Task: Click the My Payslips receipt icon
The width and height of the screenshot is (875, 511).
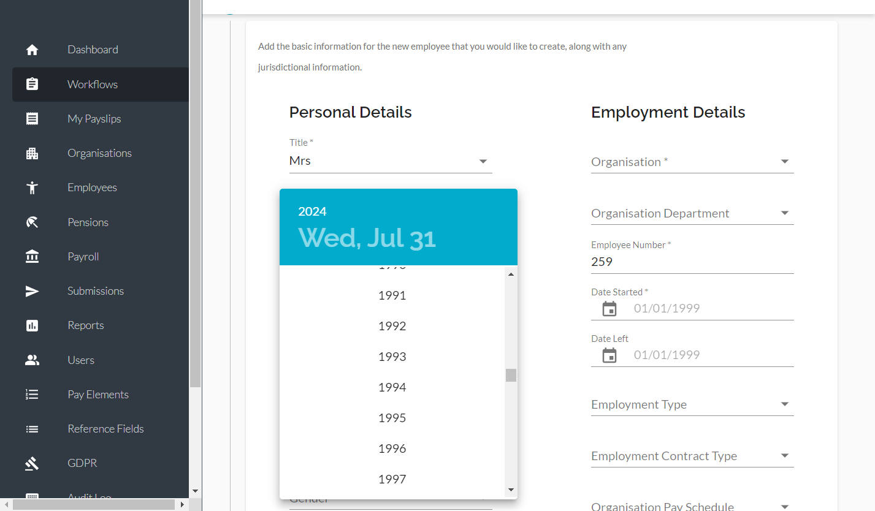Action: click(32, 119)
